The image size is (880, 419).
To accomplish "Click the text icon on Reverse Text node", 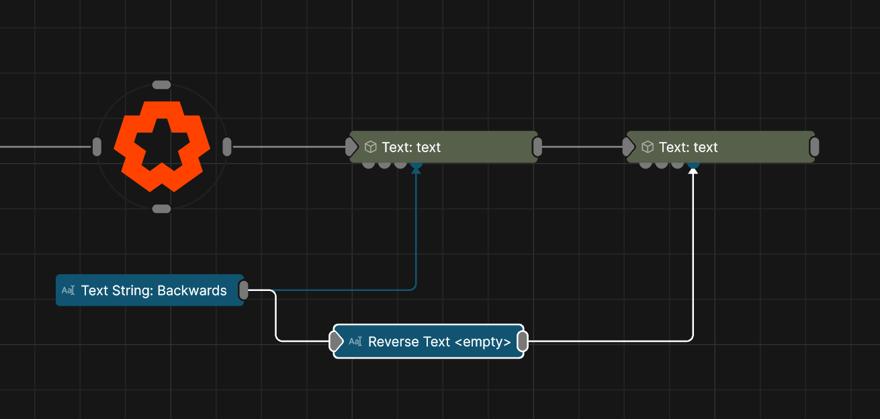I will coord(355,342).
